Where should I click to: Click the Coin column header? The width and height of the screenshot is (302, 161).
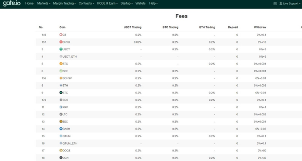[62, 27]
